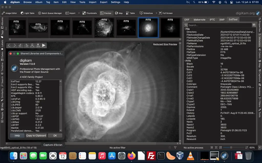
Task: Click metadata view options icon beside search
Action: click(254, 25)
